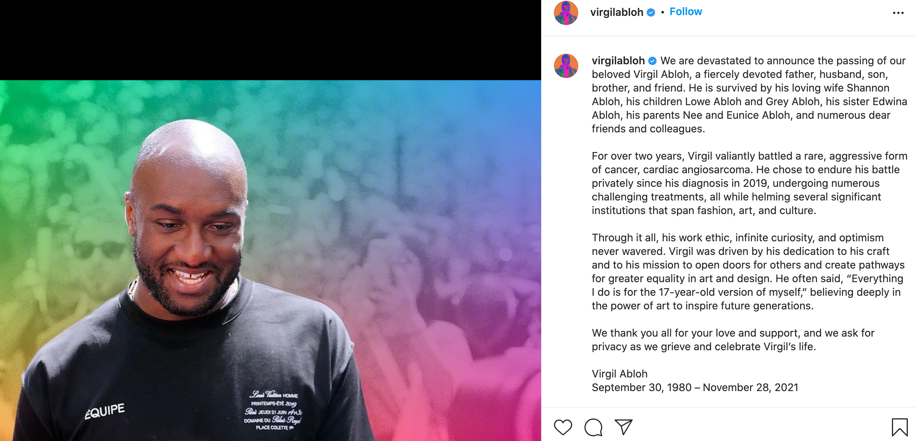The height and width of the screenshot is (441, 915).
Task: Click the paragraph beginning "For over two years"
Action: [749, 183]
